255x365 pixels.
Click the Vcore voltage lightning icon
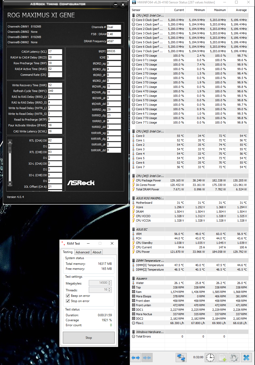tap(134, 207)
